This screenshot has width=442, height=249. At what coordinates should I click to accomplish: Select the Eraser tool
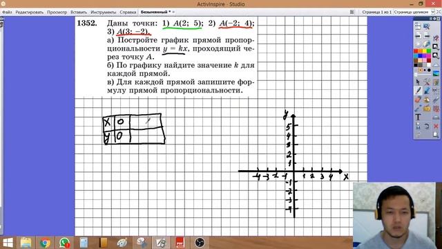(418, 100)
